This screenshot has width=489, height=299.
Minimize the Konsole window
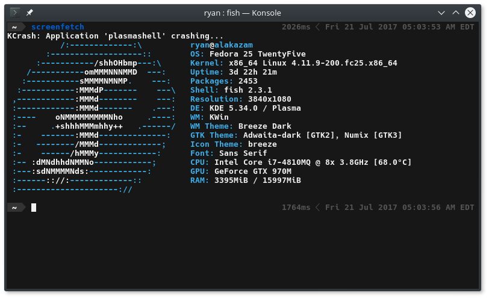[441, 12]
